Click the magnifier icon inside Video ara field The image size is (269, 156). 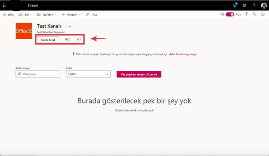[x=19, y=74]
